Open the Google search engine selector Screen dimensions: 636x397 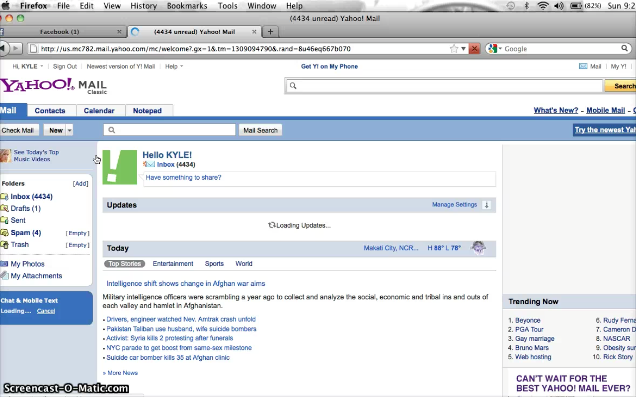[x=494, y=49]
